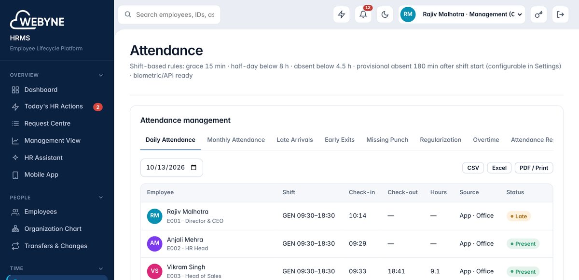Open quick actions lightning icon in top bar
579x280 pixels.
tap(342, 14)
